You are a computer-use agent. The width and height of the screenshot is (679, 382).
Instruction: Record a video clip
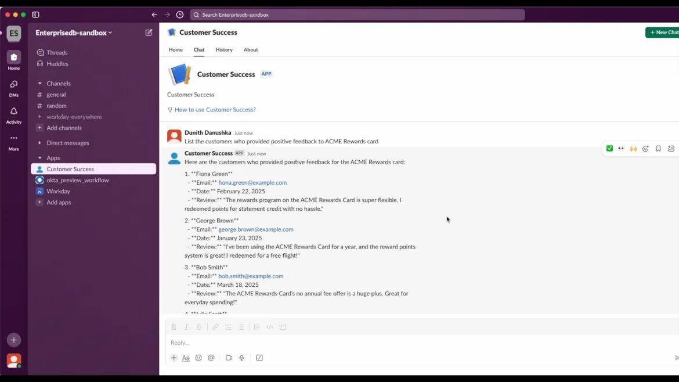coord(229,358)
